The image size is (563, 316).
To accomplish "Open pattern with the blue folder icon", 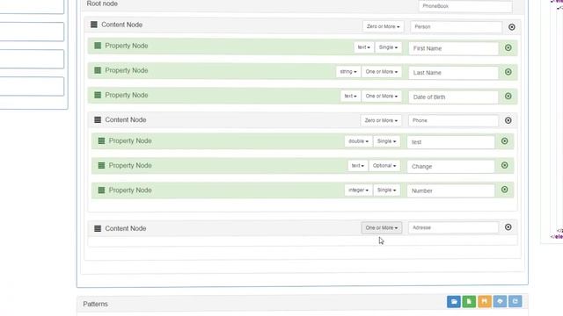I will tap(454, 302).
